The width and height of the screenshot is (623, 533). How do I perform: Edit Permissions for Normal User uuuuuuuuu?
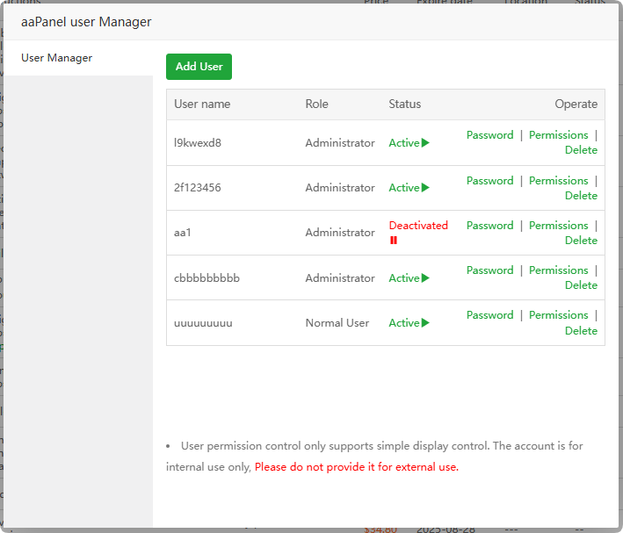click(558, 315)
